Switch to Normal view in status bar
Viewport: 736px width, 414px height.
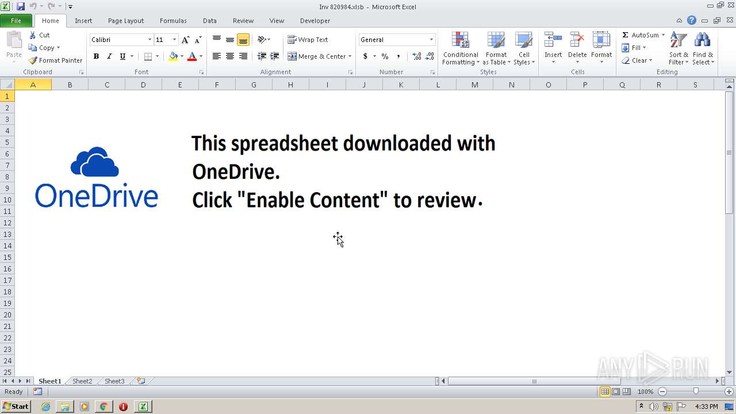pyautogui.click(x=605, y=392)
